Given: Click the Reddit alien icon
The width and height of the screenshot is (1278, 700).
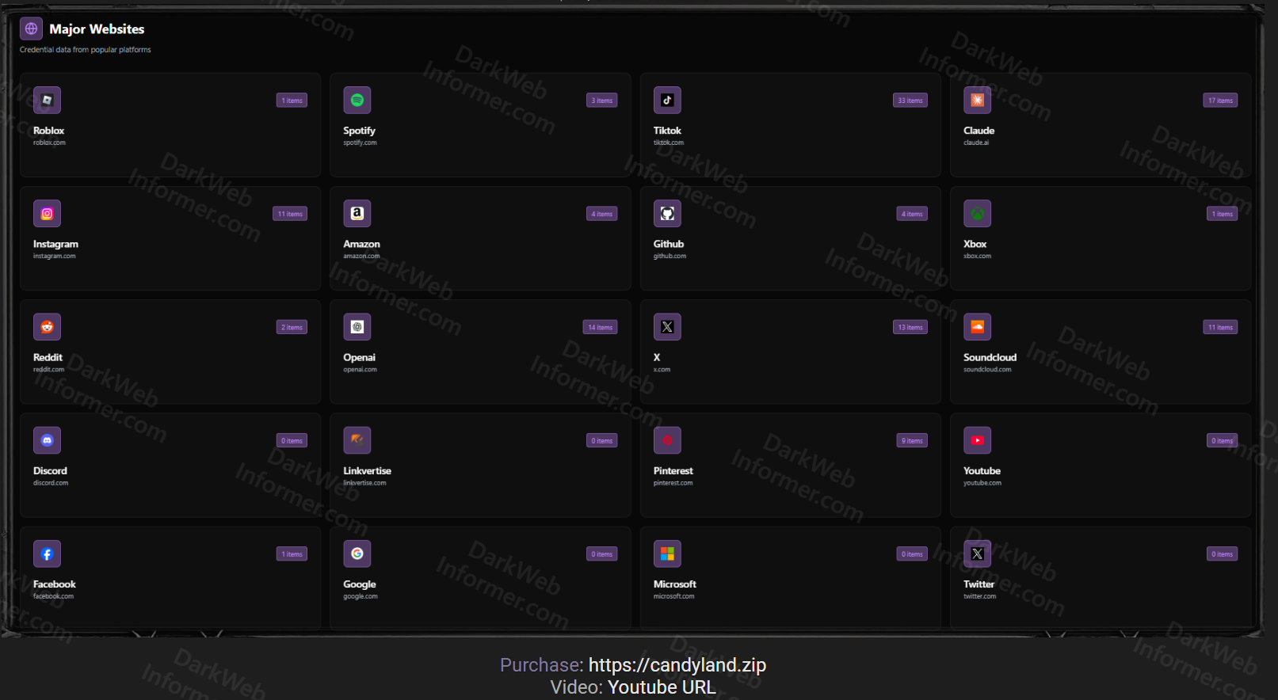Looking at the screenshot, I should coord(47,327).
